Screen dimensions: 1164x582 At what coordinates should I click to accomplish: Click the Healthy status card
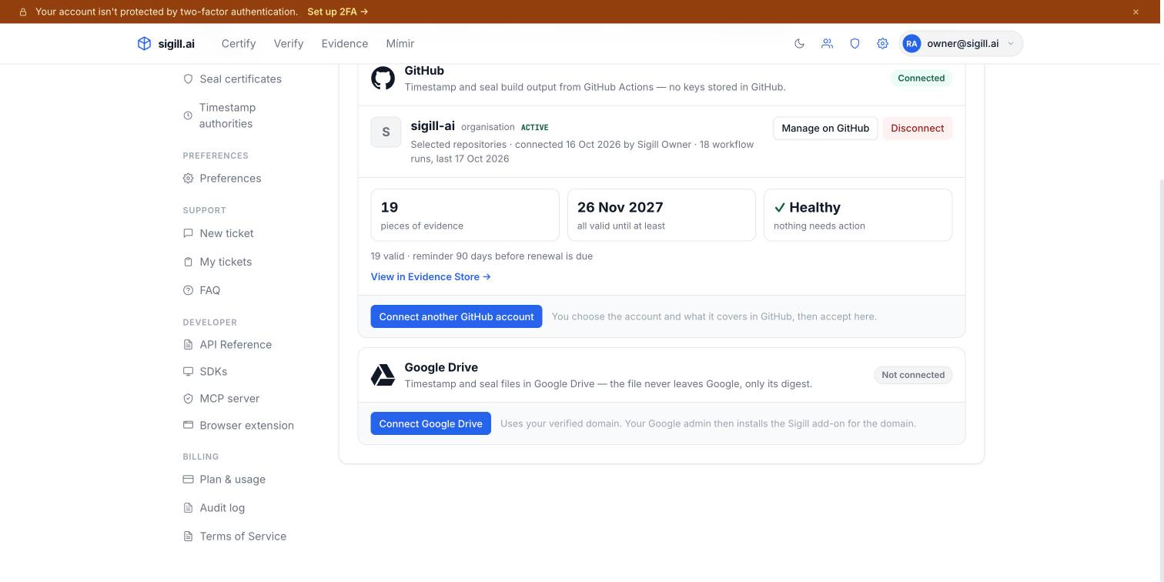(x=858, y=215)
